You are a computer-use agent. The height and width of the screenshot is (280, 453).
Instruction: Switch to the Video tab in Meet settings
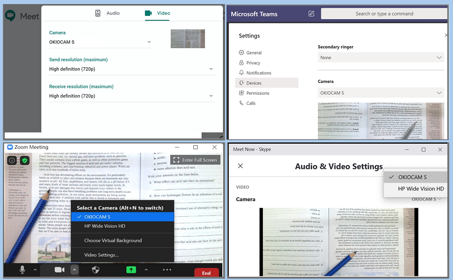point(157,13)
